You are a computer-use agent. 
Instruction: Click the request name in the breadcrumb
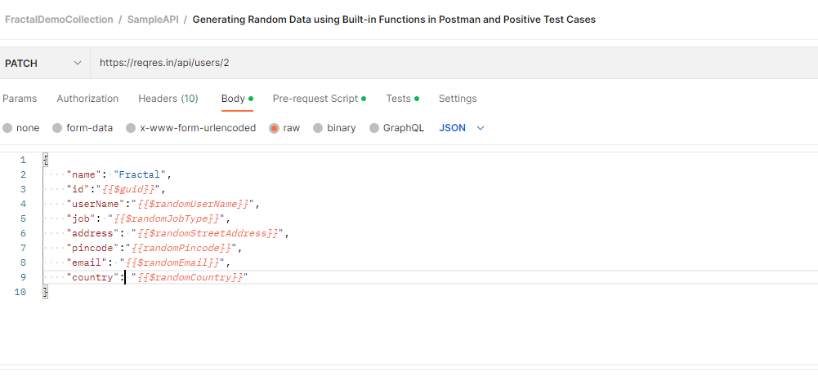[x=394, y=20]
